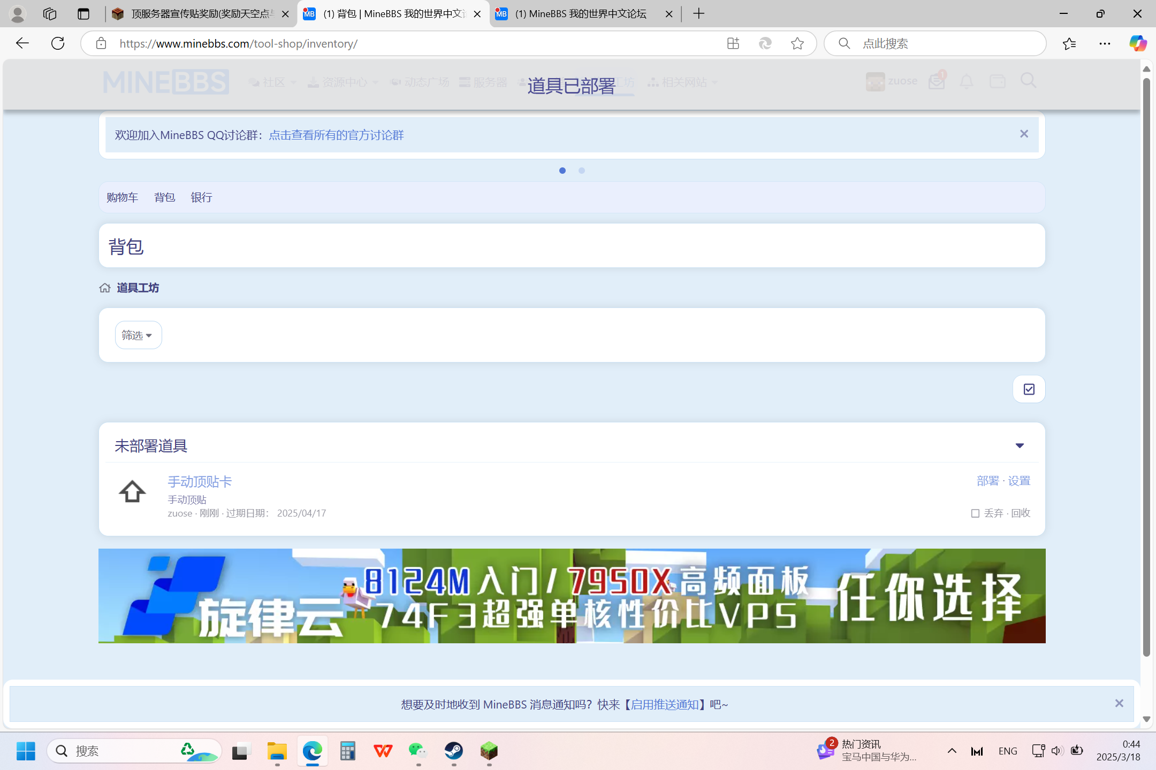
Task: Click the 点击查看所有的官方讨论群 link
Action: point(336,135)
